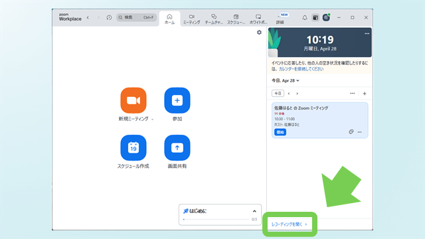
Task: Open calendar toolbar more options dots
Action: (x=353, y=93)
